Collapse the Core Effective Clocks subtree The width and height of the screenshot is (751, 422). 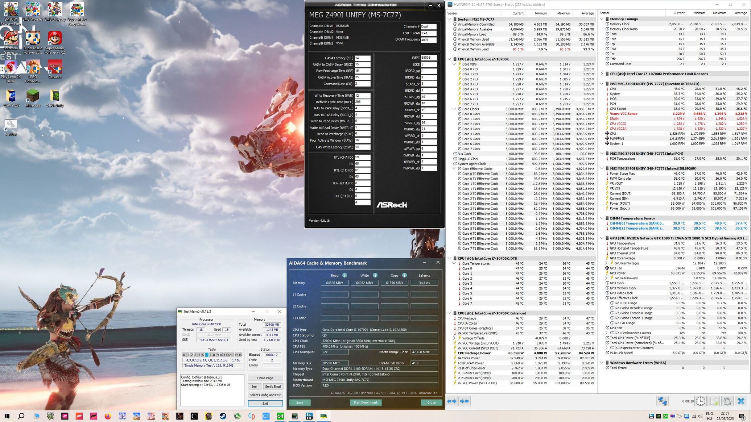tap(454, 169)
